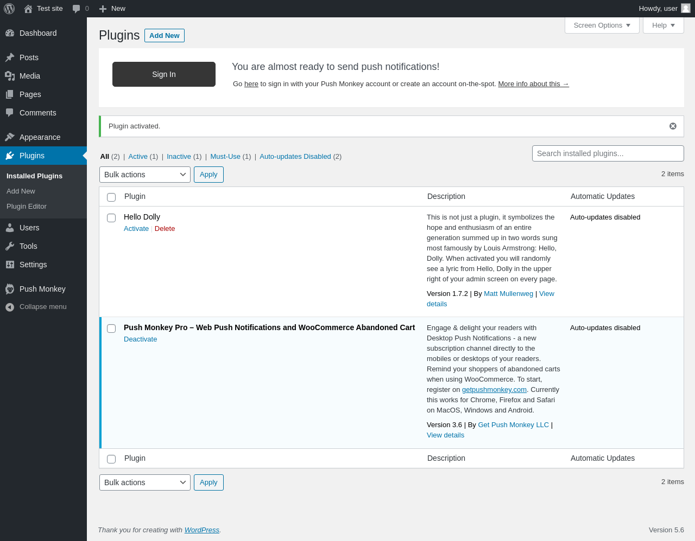
Task: Filter plugins by Active
Action: coord(138,157)
